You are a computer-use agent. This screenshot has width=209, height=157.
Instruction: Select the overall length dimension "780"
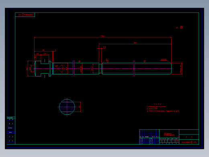tap(103, 36)
